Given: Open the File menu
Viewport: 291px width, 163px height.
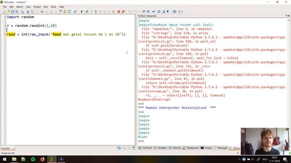Looking at the screenshot, I should point(5,7).
